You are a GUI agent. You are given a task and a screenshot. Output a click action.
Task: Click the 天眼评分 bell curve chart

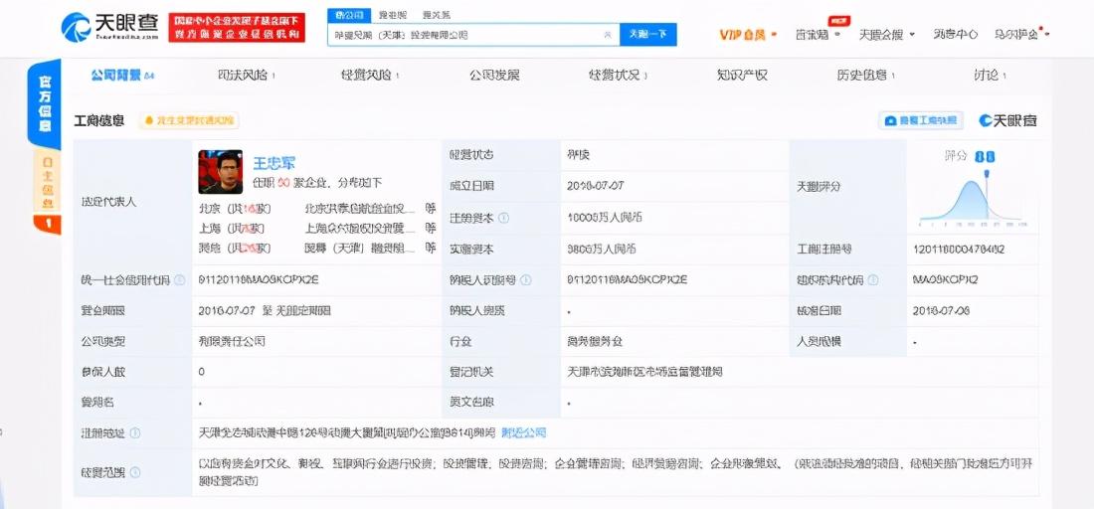click(x=973, y=201)
